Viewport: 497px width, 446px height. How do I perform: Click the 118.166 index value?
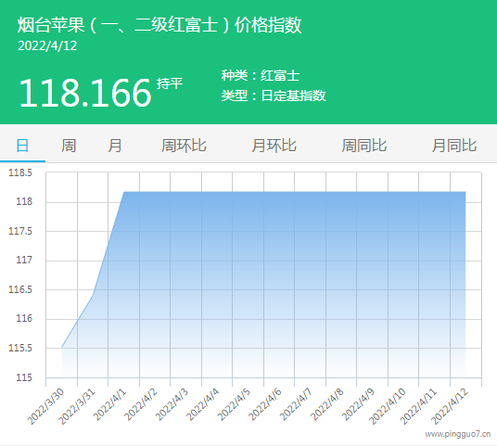pyautogui.click(x=85, y=93)
